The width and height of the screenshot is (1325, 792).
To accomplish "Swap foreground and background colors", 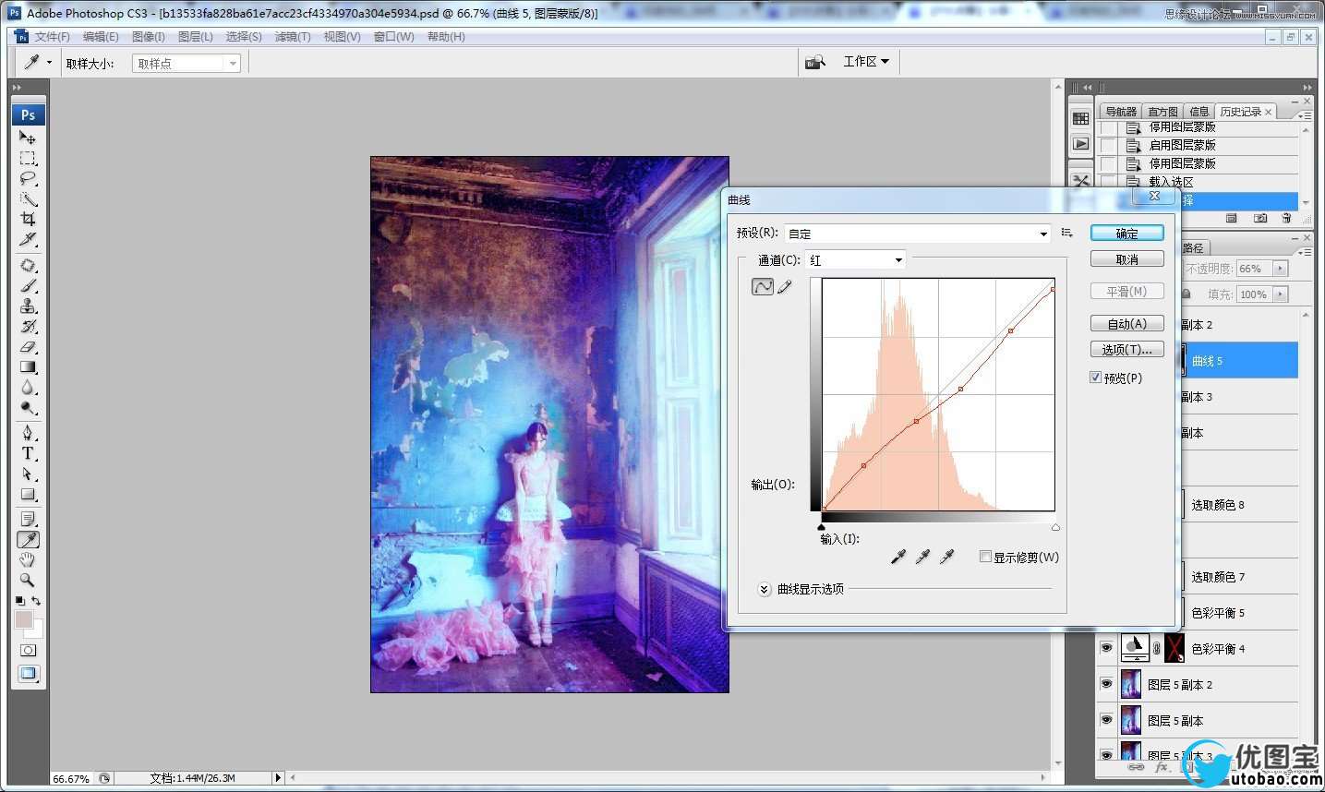I will point(36,601).
